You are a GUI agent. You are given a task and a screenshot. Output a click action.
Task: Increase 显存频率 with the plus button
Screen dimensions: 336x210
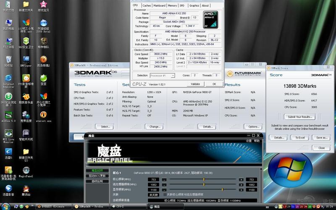pyautogui.click(x=241, y=190)
